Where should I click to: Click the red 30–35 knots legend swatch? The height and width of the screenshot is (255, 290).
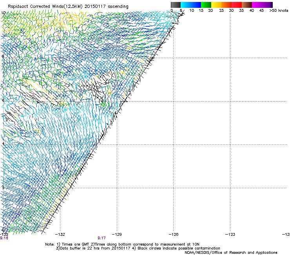pyautogui.click(x=237, y=5)
